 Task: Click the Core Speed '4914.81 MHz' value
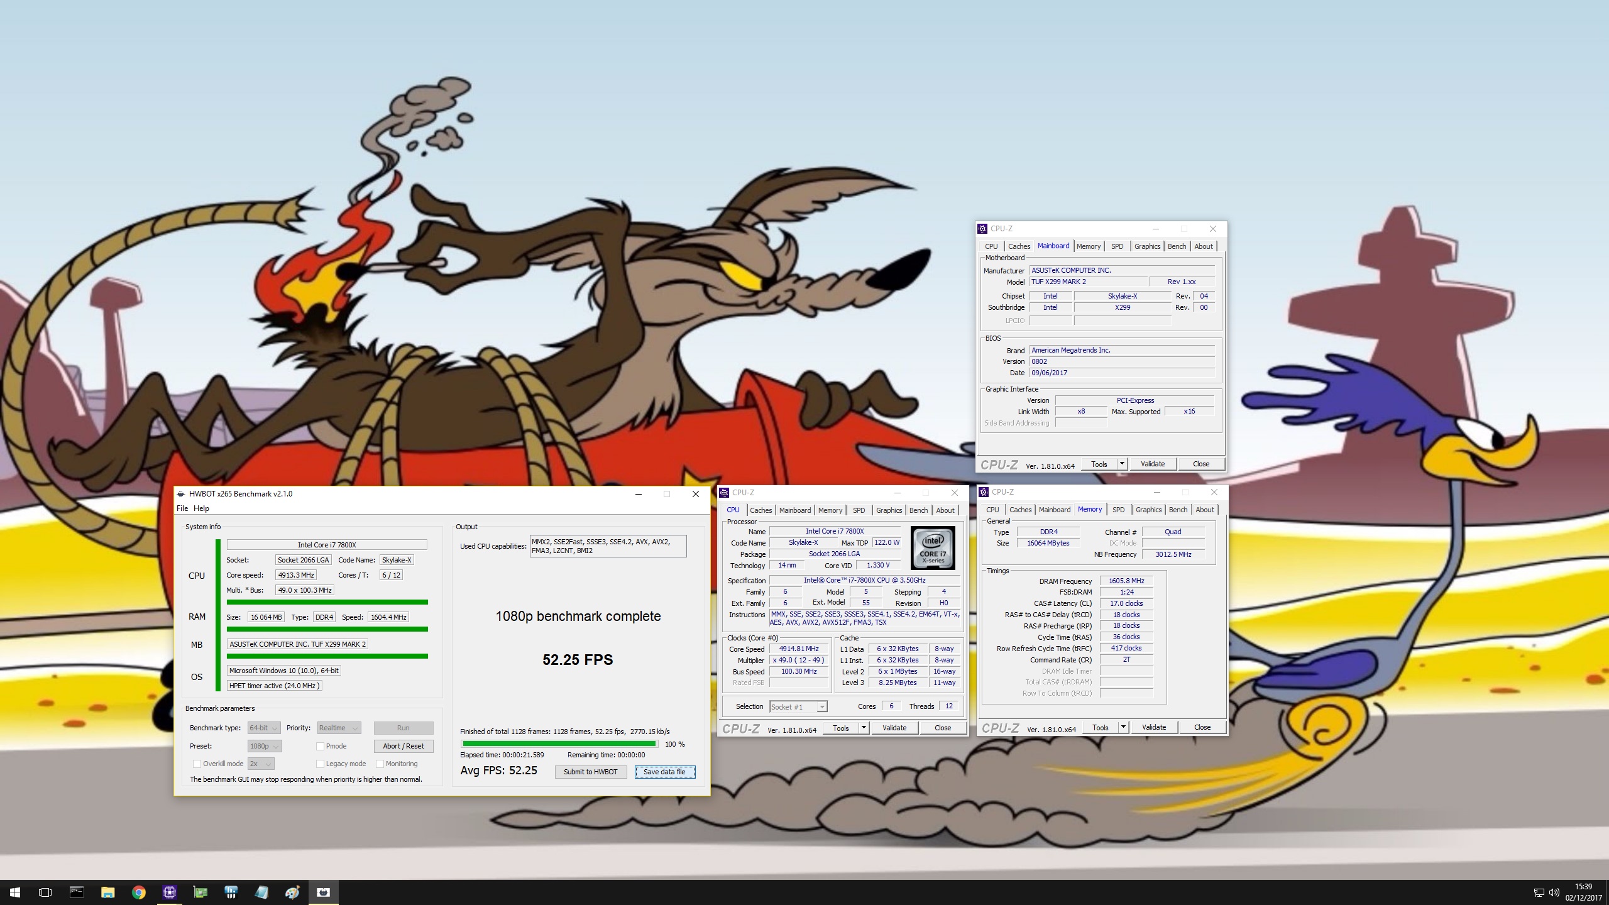[799, 649]
